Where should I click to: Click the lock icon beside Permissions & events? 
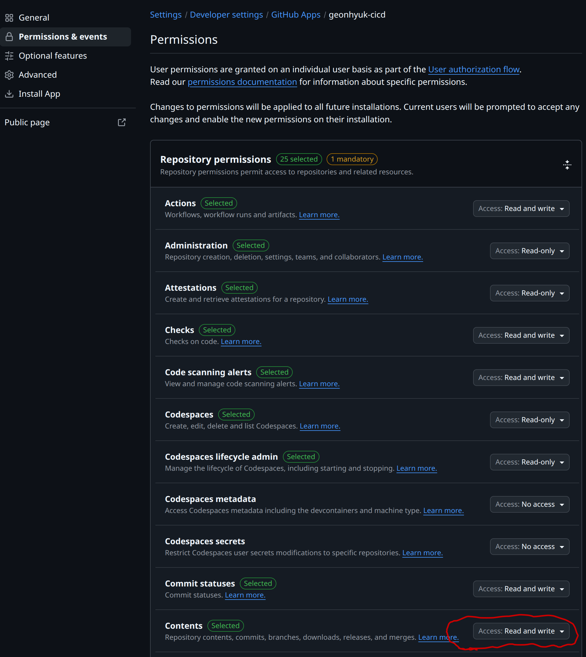[x=9, y=37]
